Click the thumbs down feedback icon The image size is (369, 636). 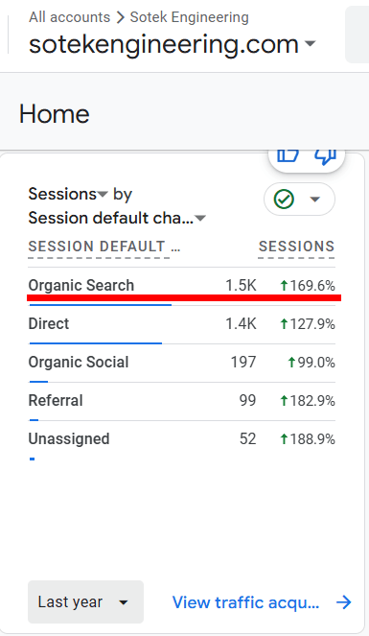point(325,156)
